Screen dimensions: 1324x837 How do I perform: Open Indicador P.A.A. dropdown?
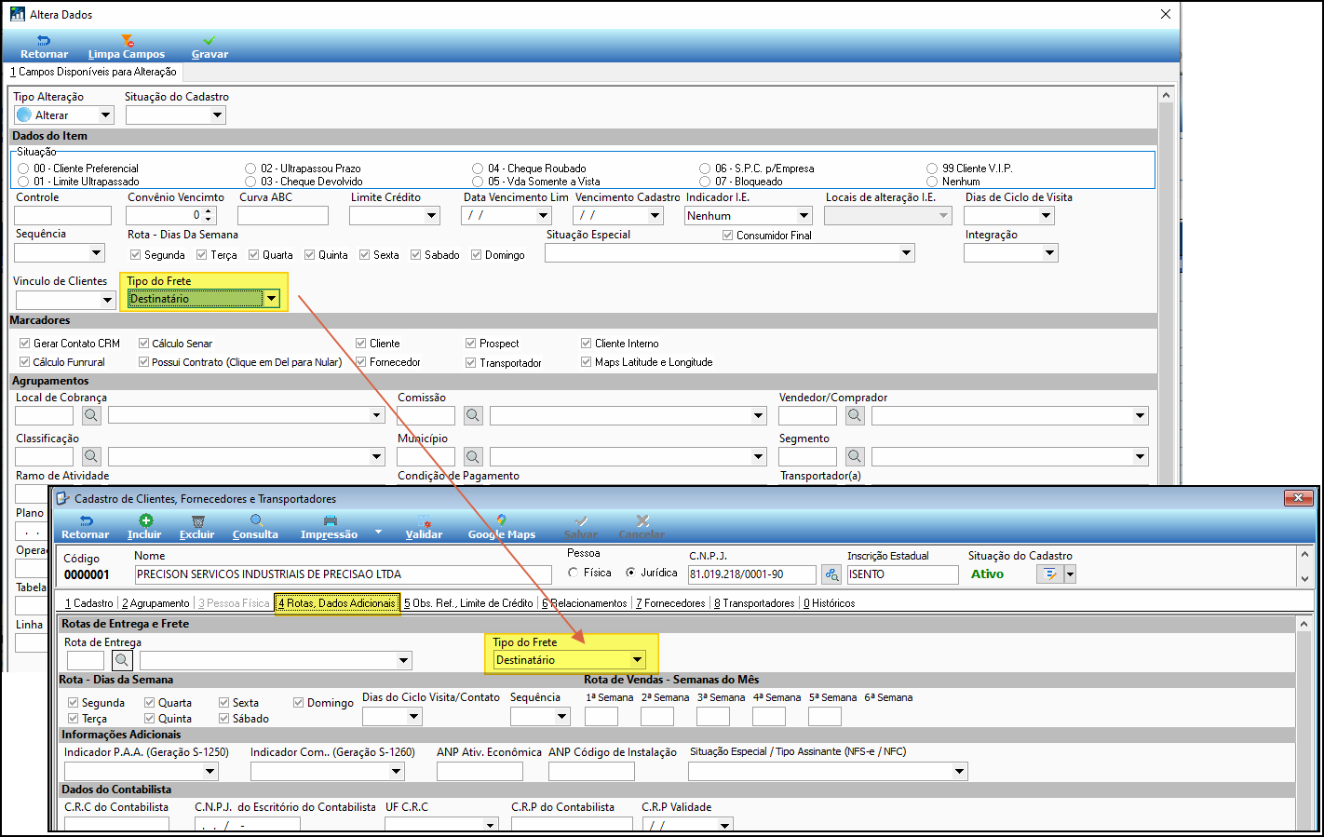(209, 771)
